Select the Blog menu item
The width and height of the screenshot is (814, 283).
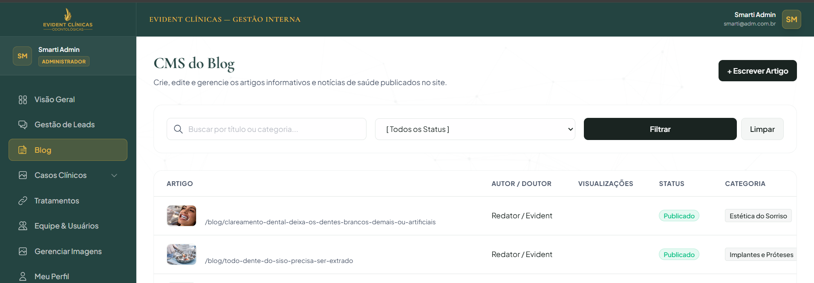68,150
